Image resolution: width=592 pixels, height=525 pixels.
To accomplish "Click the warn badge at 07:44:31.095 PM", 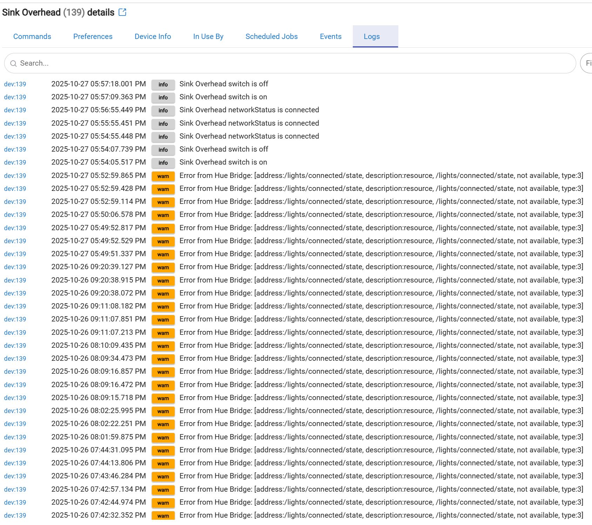I will [x=163, y=451].
